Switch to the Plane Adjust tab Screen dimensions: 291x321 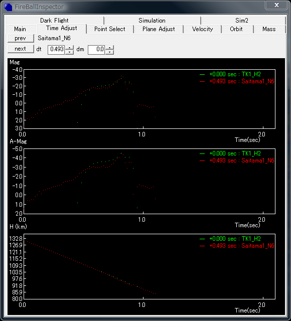click(159, 29)
